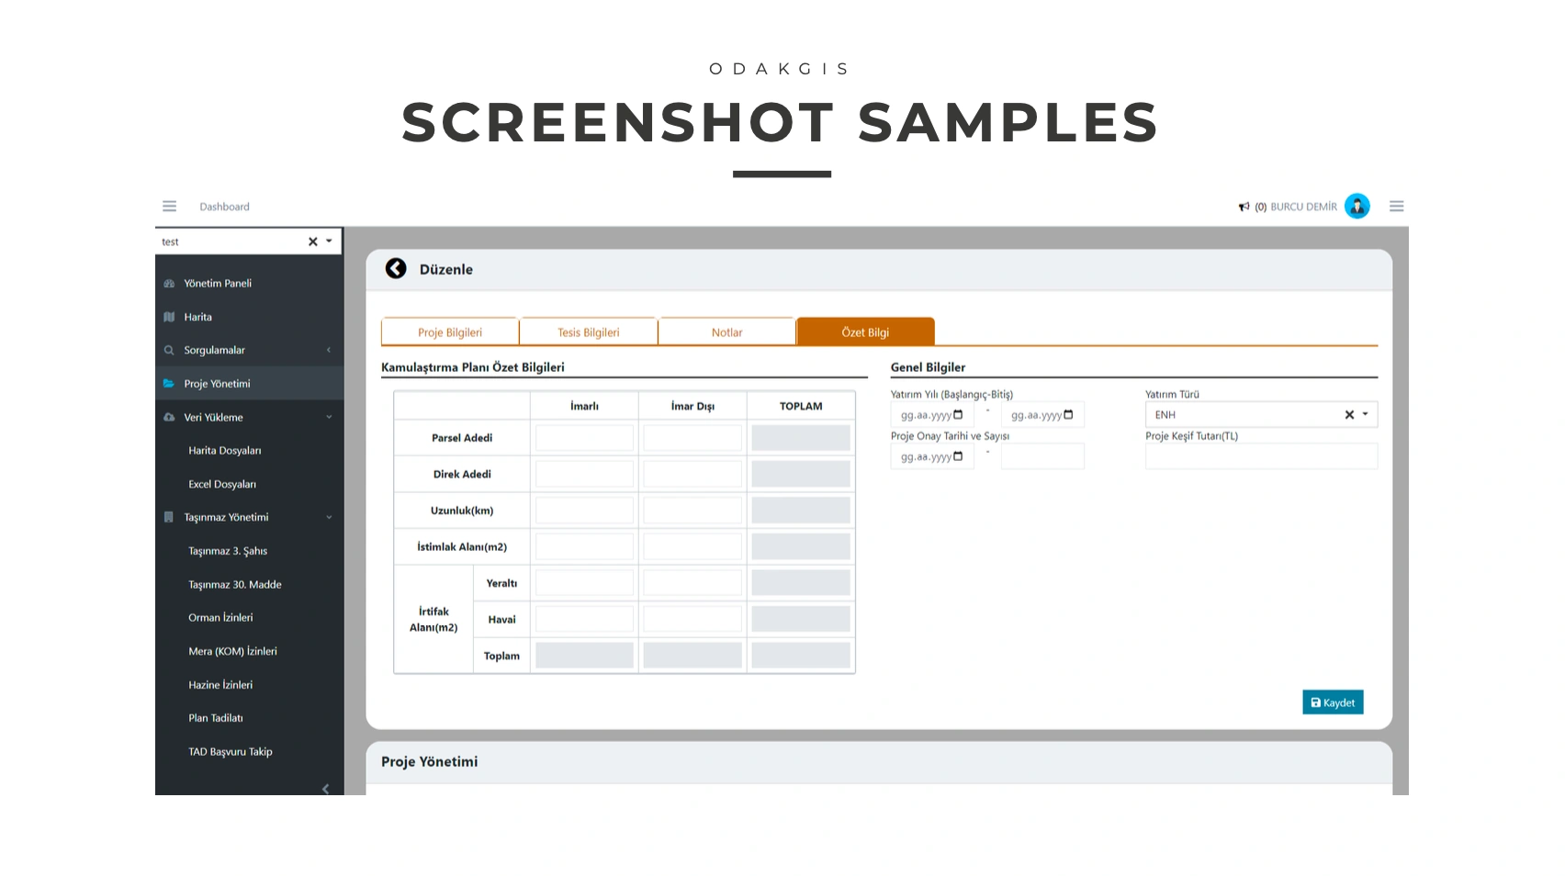Click the Proje Keşif Tutarı input field
Image resolution: width=1565 pixels, height=876 pixels.
coord(1261,456)
